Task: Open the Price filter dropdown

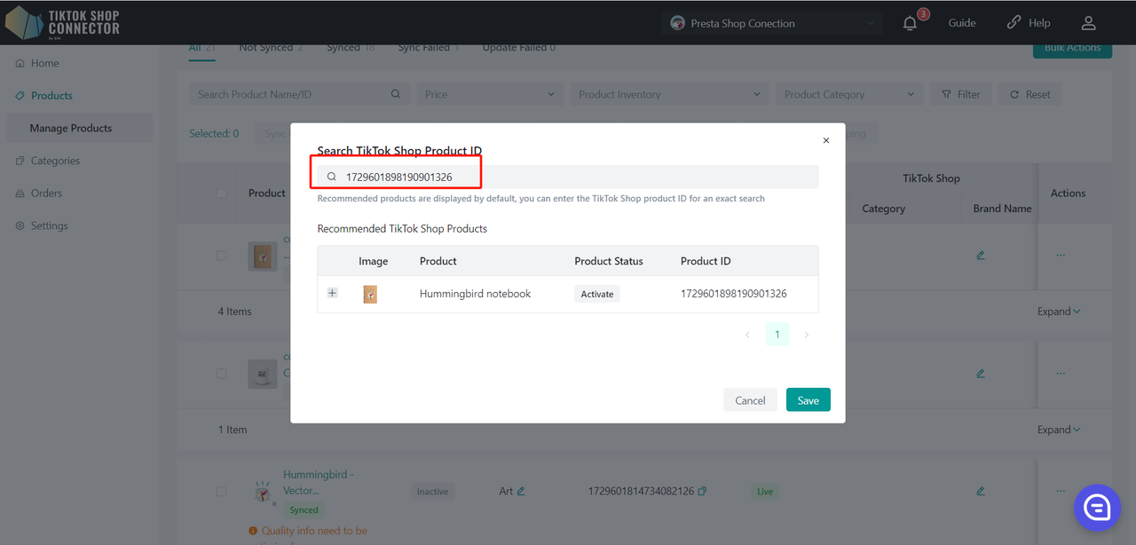Action: click(489, 94)
